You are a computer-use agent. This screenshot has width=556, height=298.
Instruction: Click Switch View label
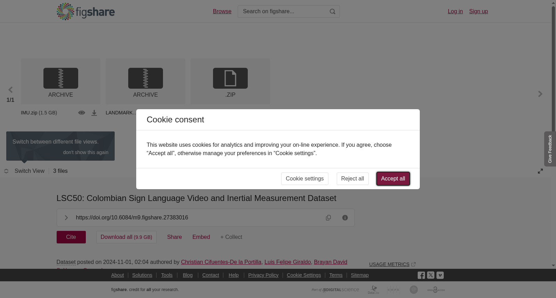[30, 171]
